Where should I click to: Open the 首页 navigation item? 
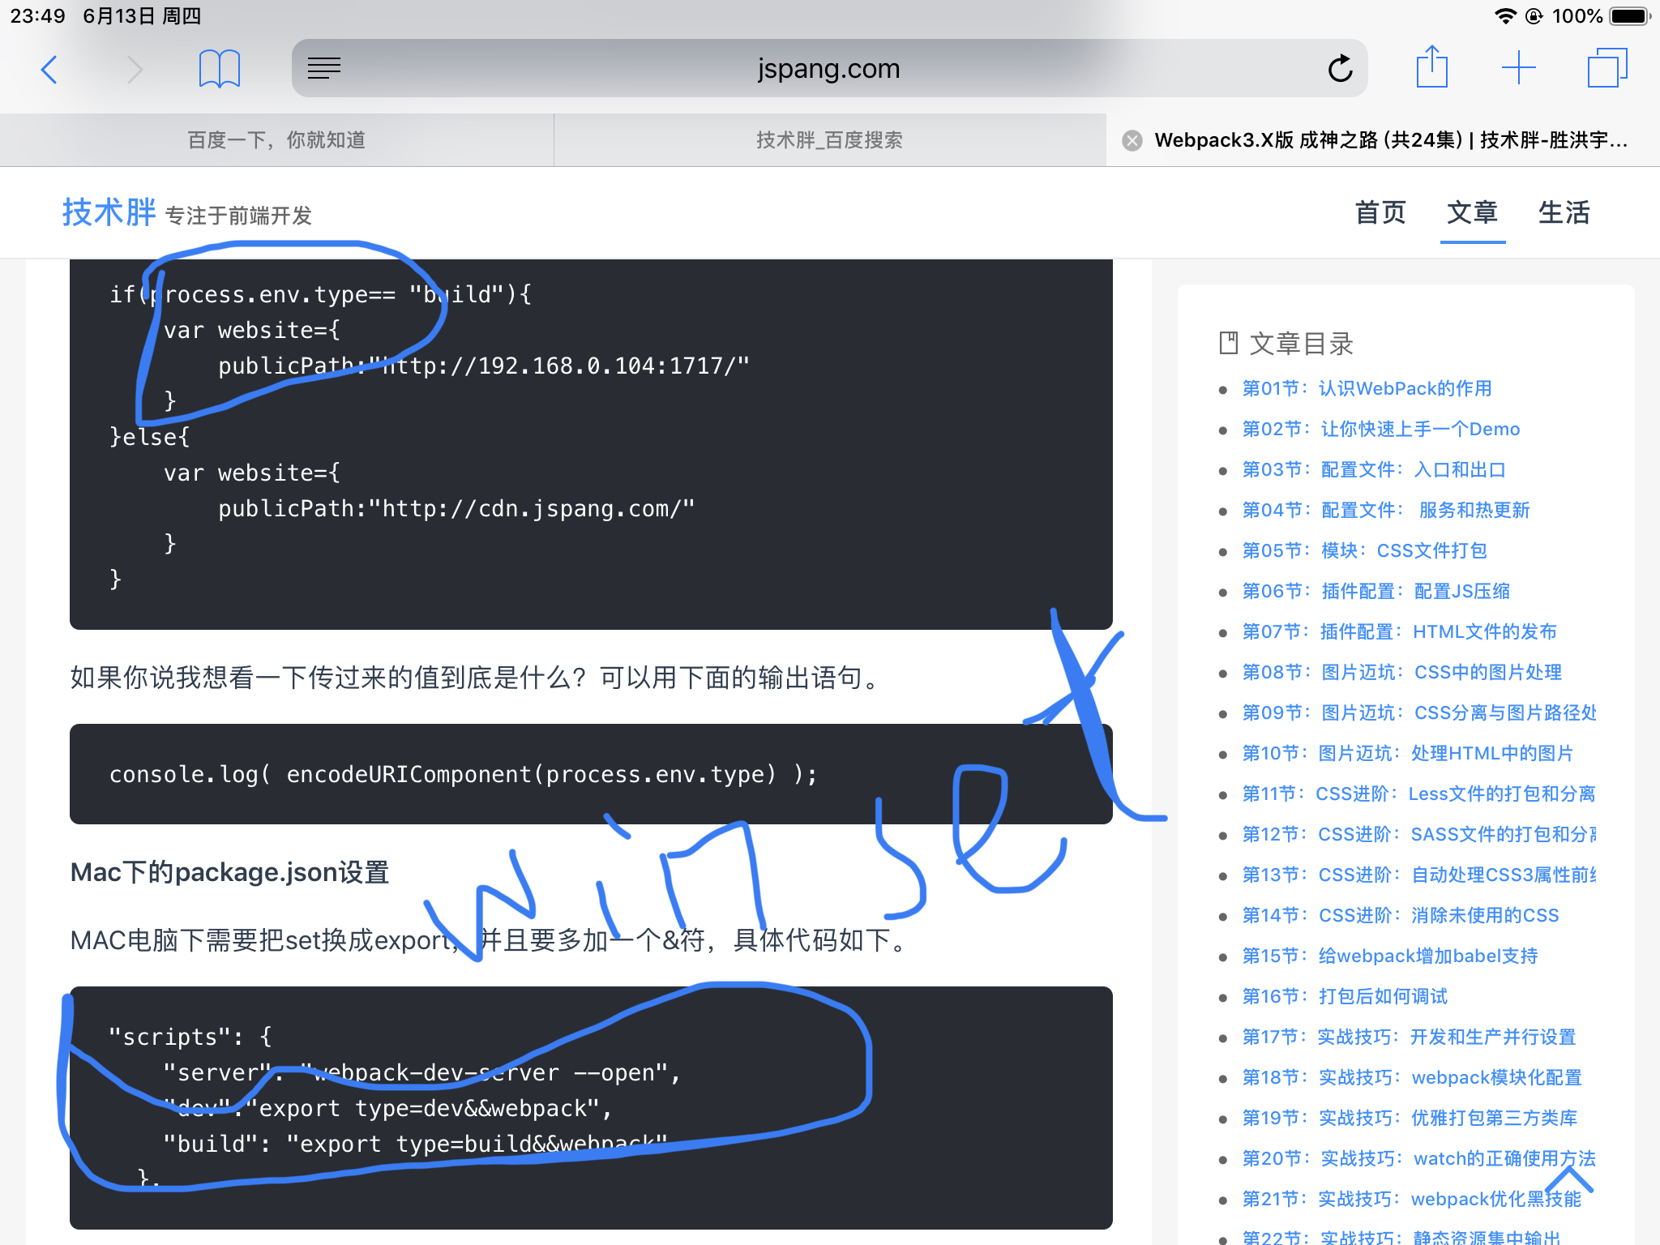(x=1380, y=213)
